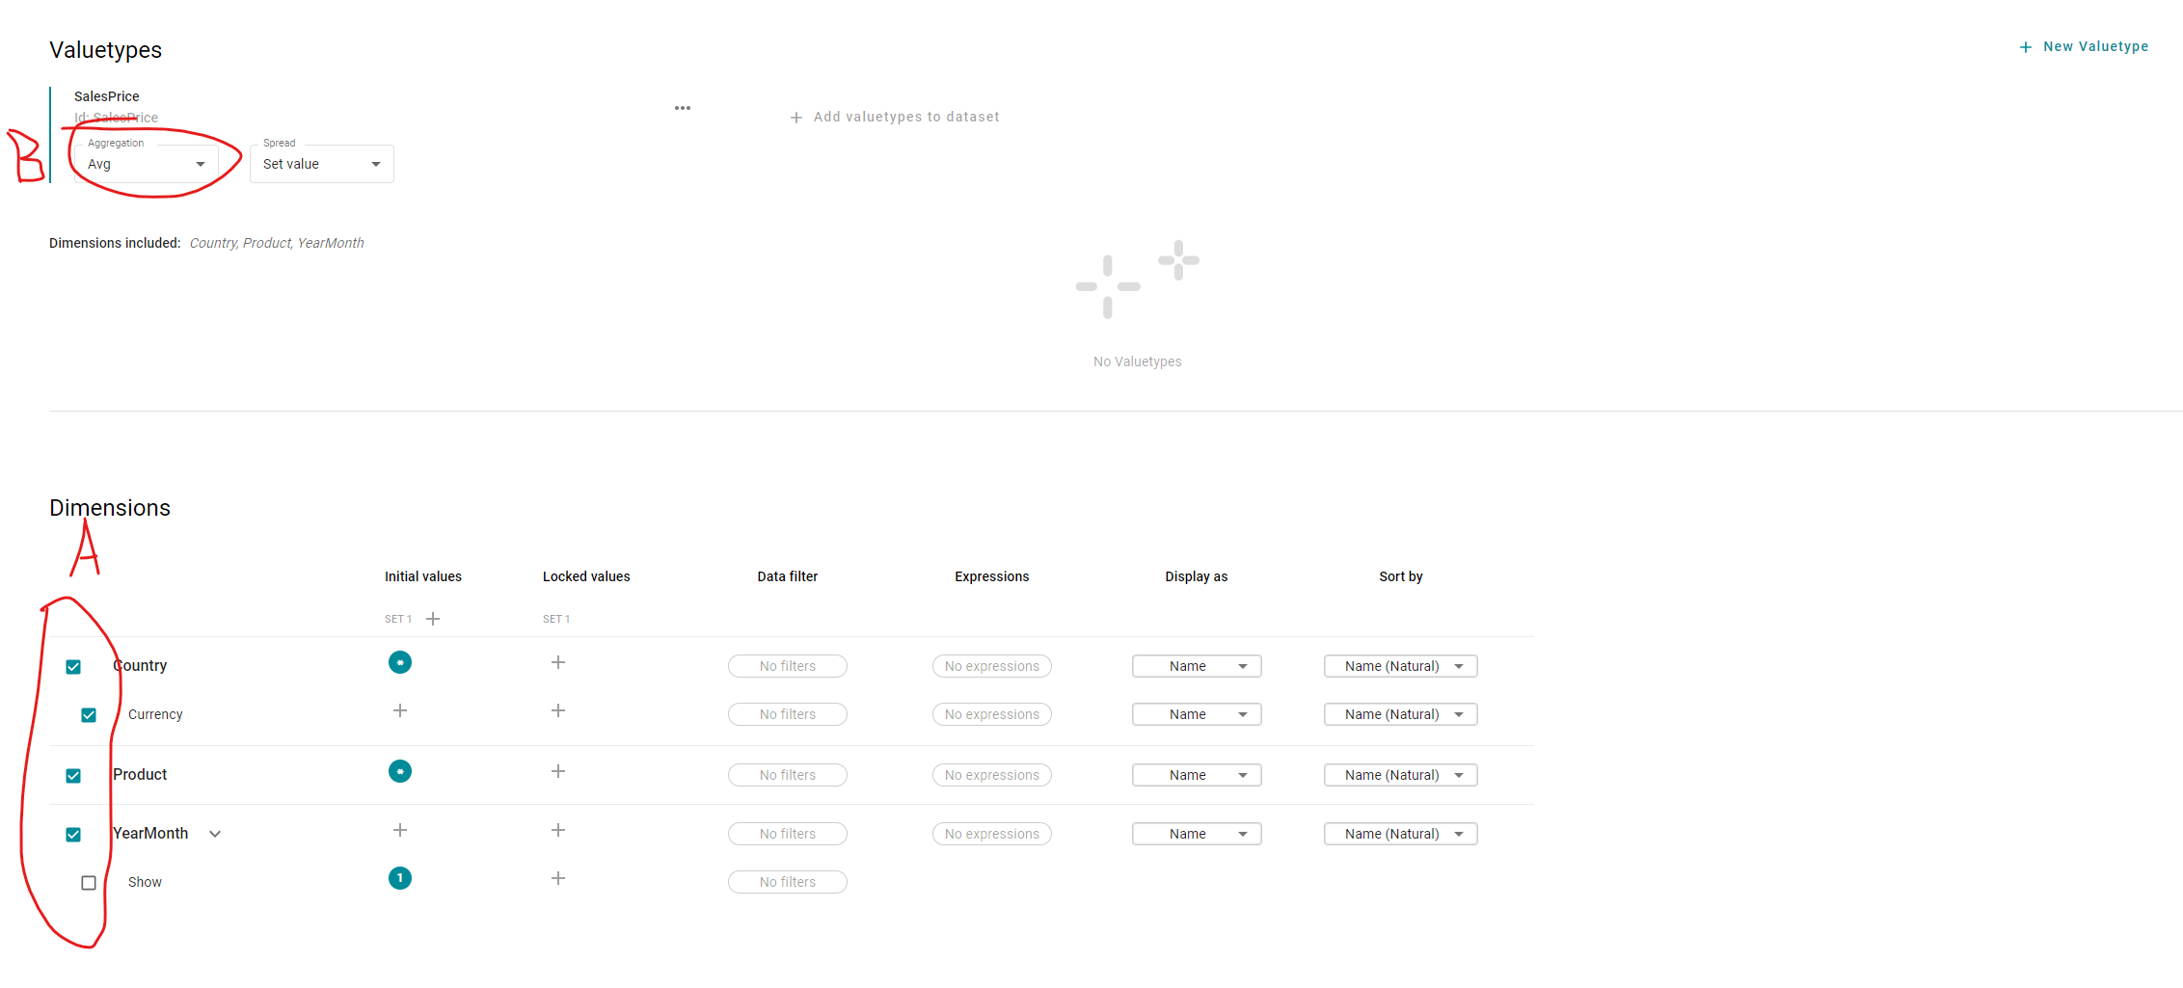Enable the Show checkbox under YearMonth
Viewport: 2183px width, 988px height.
coord(89,883)
